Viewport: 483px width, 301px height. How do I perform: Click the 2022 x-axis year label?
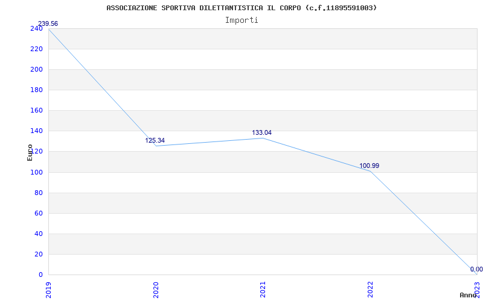pos(370,290)
